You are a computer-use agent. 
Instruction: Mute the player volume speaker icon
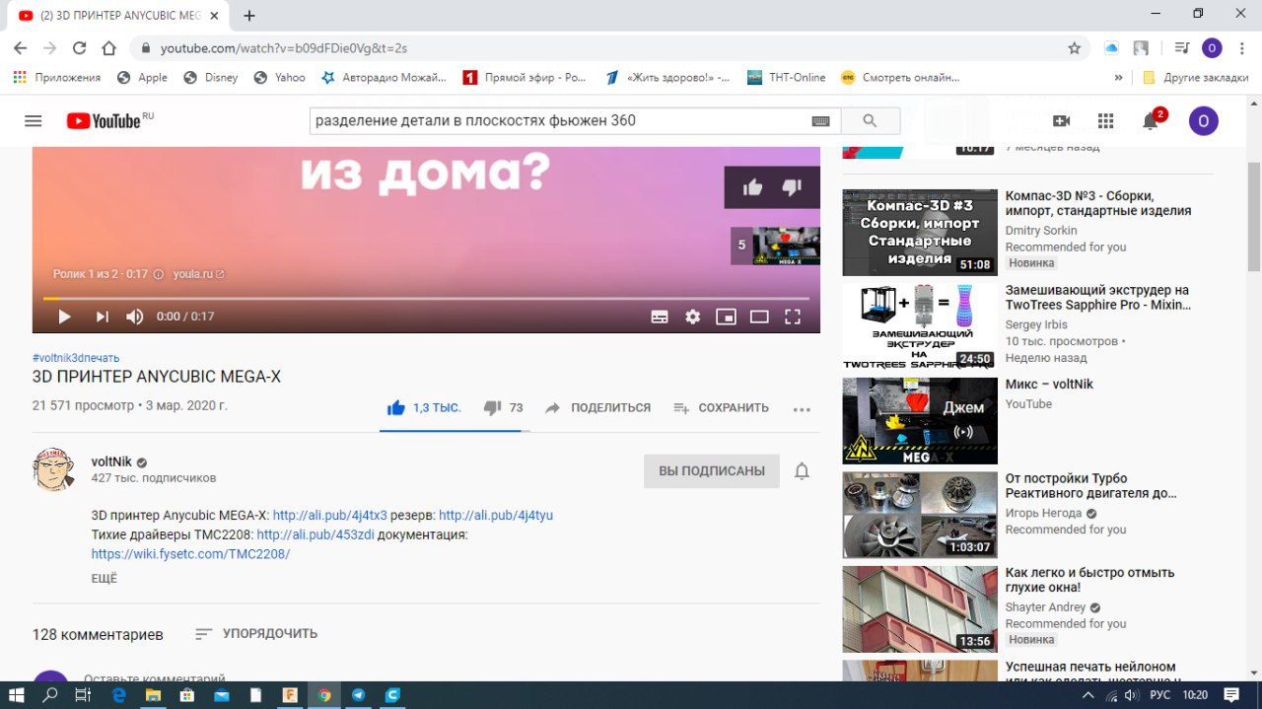click(135, 317)
